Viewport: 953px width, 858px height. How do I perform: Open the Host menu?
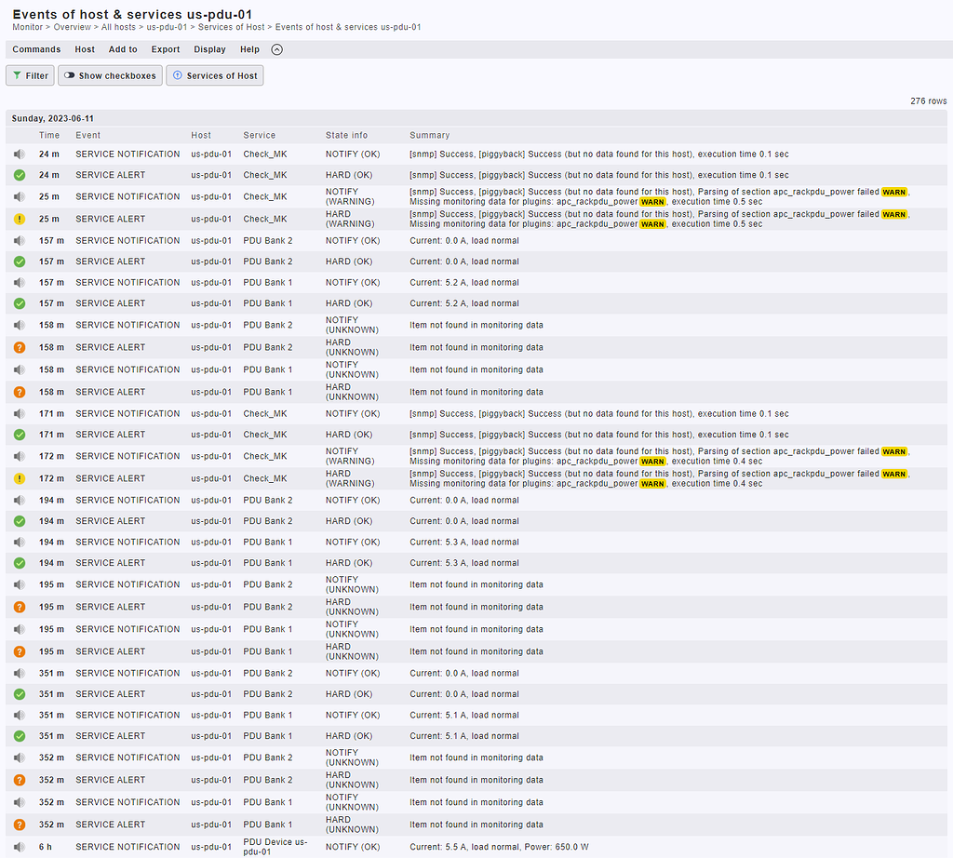click(85, 48)
